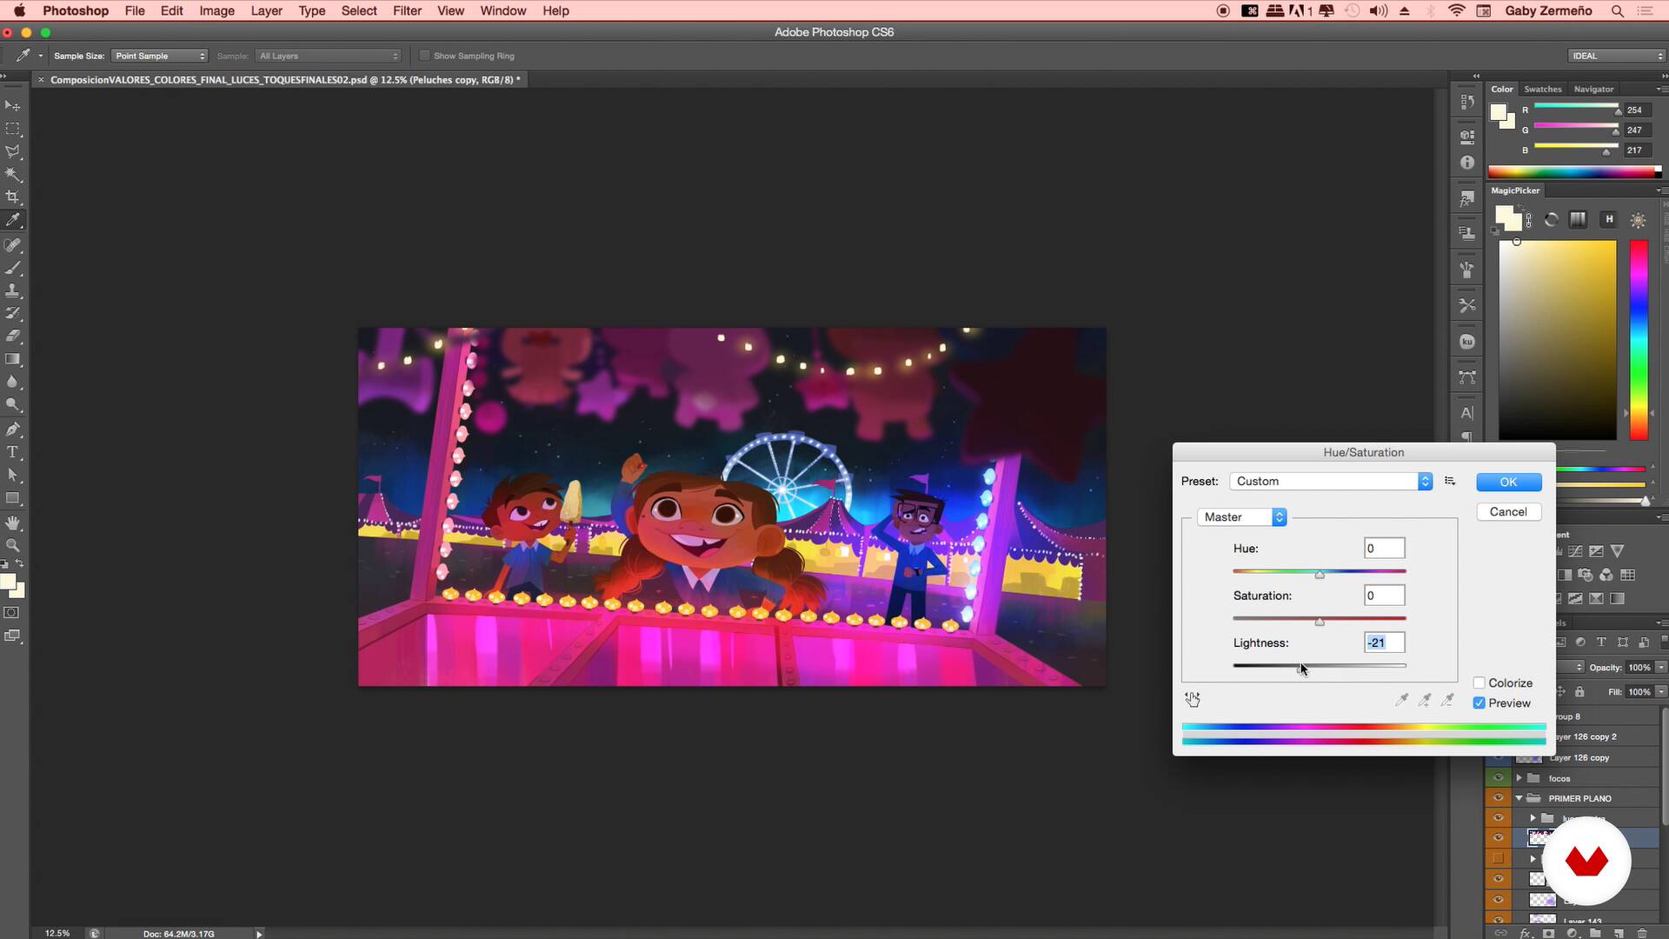
Task: Select the Eyedropper tool in toolbox
Action: click(x=13, y=220)
